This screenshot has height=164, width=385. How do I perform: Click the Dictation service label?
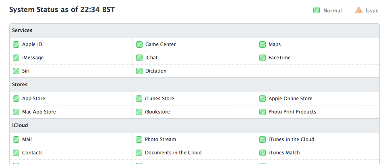pyautogui.click(x=156, y=71)
